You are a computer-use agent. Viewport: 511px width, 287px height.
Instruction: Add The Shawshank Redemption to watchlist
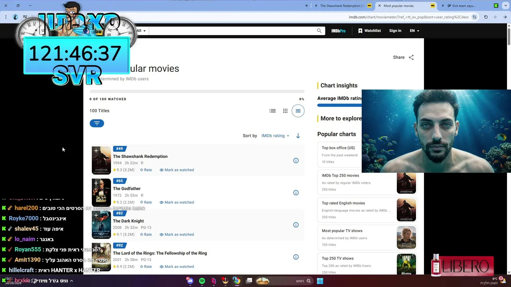[96, 151]
